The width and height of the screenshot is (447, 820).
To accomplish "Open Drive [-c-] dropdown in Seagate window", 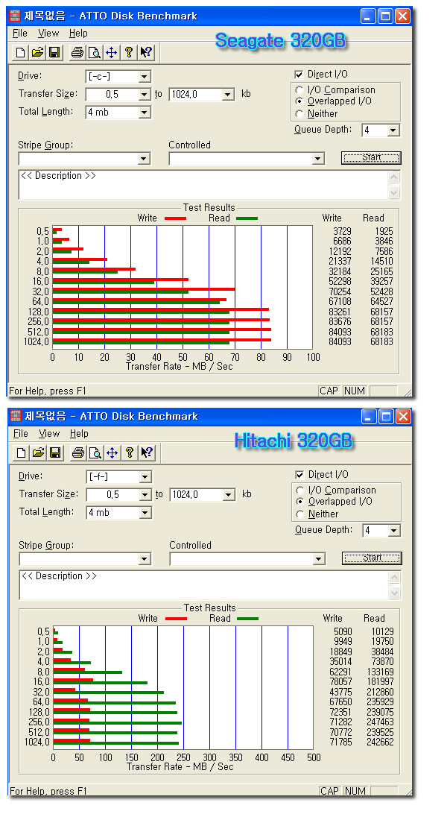I will (x=145, y=77).
